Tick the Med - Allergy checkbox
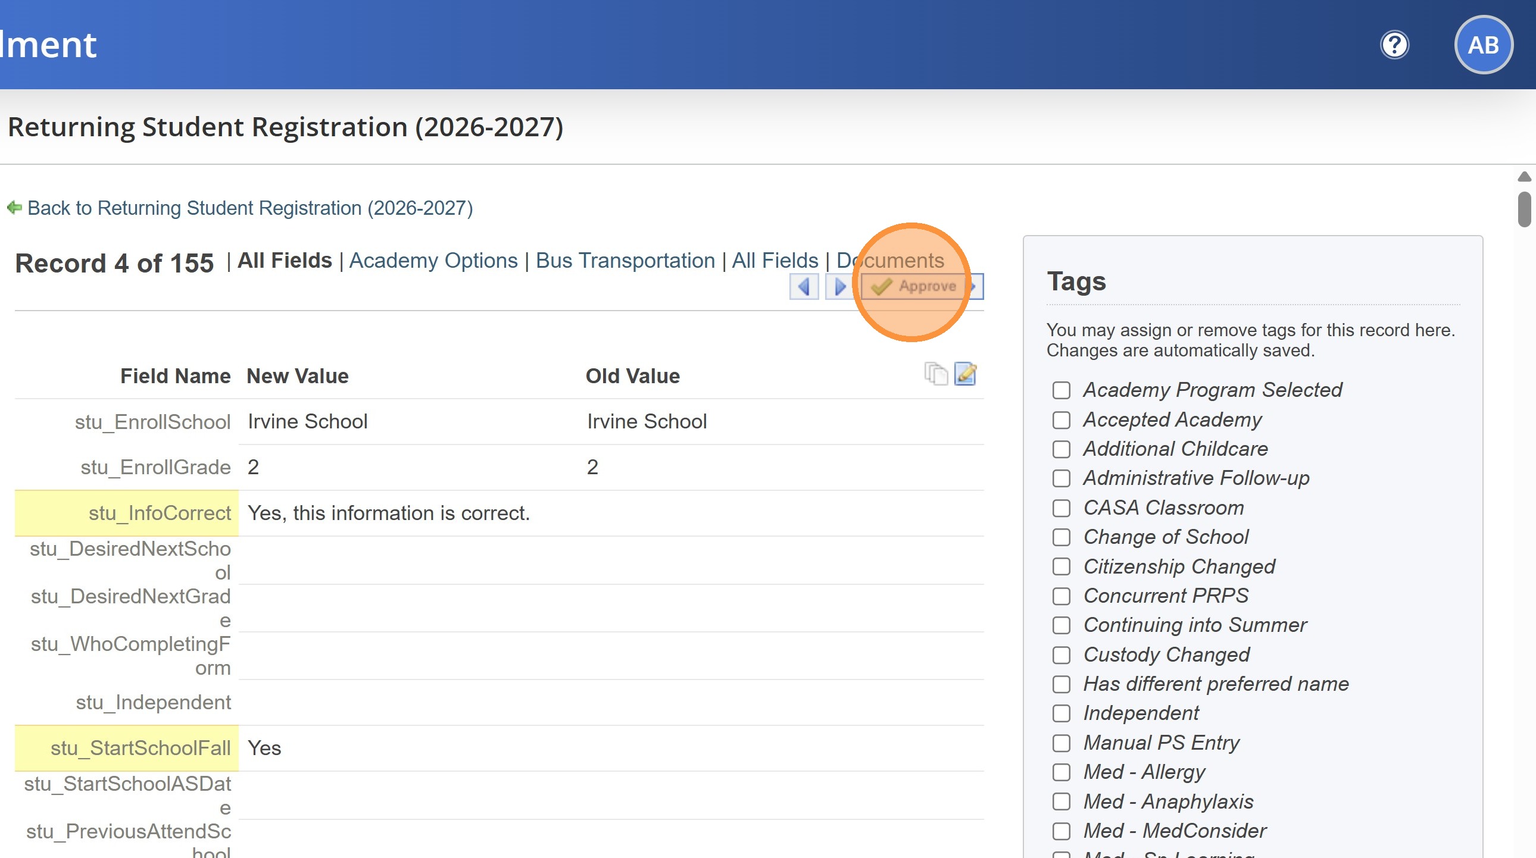1536x858 pixels. 1062,772
